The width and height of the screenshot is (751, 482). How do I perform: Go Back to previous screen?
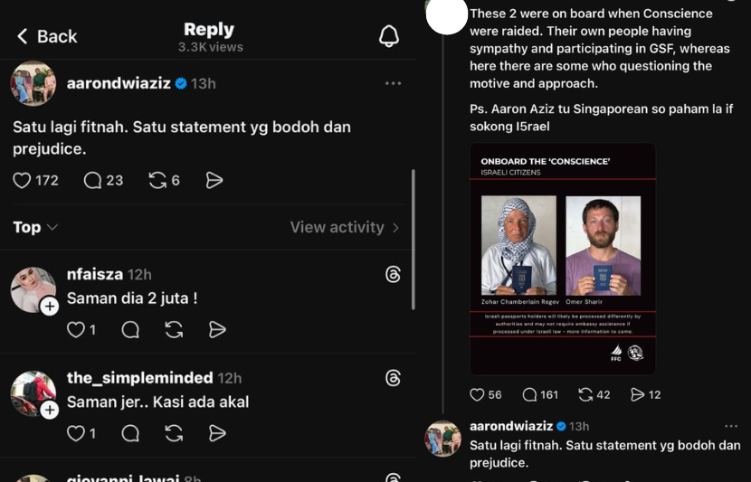pos(47,36)
